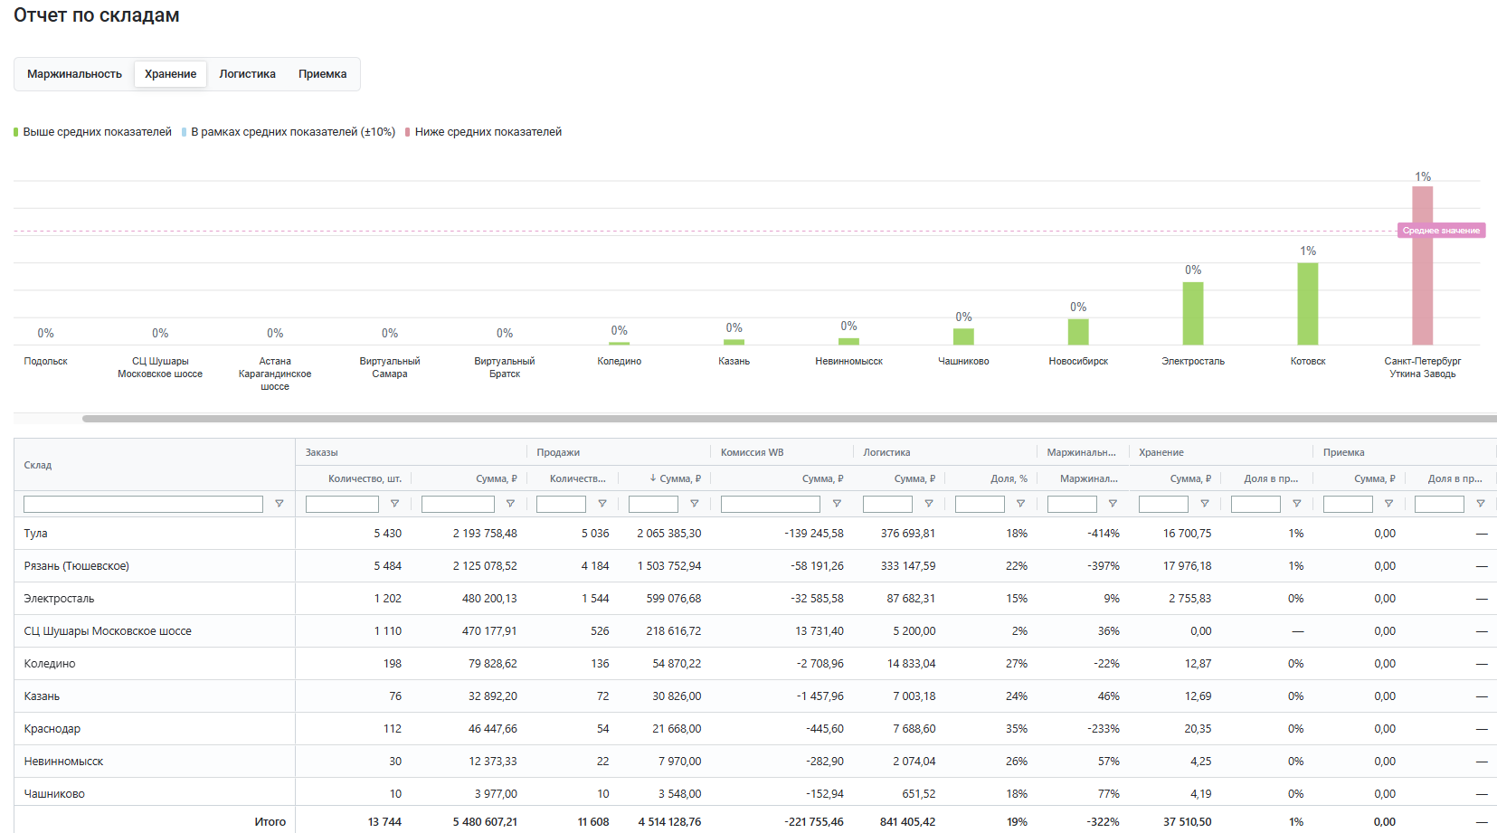Select the Коледино table row name
The height and width of the screenshot is (833, 1497).
click(50, 664)
